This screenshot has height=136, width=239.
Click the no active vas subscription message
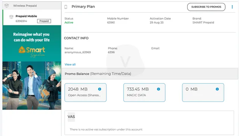106,129
